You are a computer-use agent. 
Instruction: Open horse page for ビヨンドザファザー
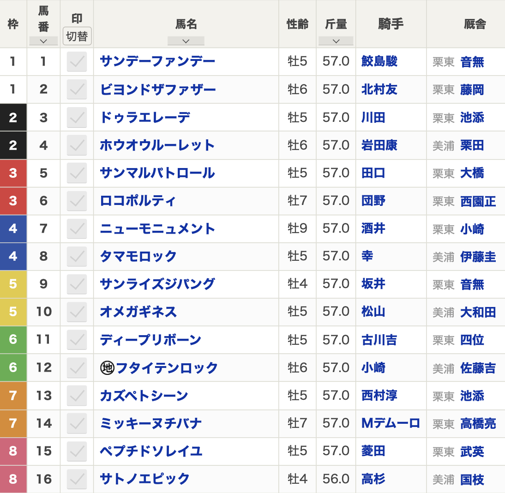point(158,89)
